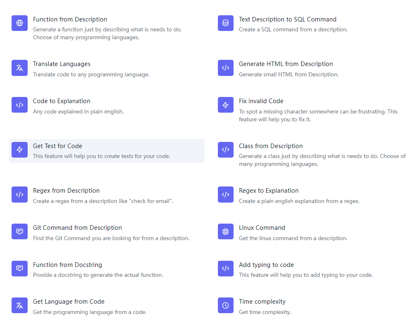The width and height of the screenshot is (411, 328).
Task: Click the Linux Command description text
Action: click(x=293, y=238)
